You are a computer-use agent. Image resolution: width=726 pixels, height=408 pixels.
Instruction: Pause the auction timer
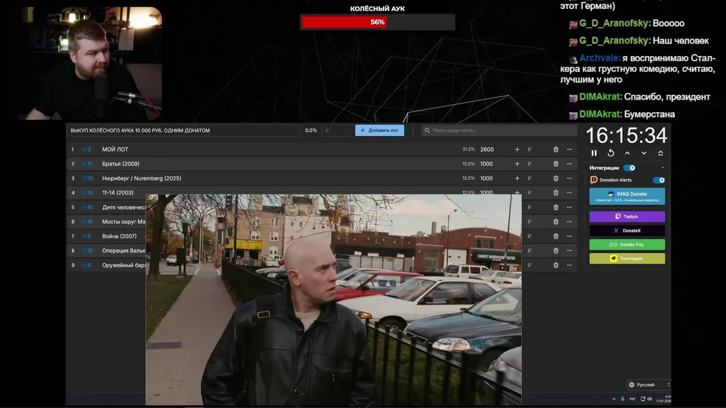click(x=594, y=153)
